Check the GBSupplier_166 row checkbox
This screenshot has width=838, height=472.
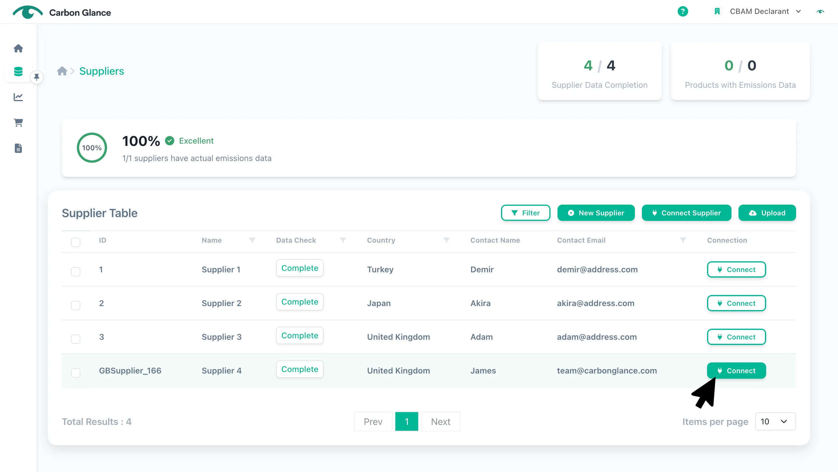tap(75, 373)
